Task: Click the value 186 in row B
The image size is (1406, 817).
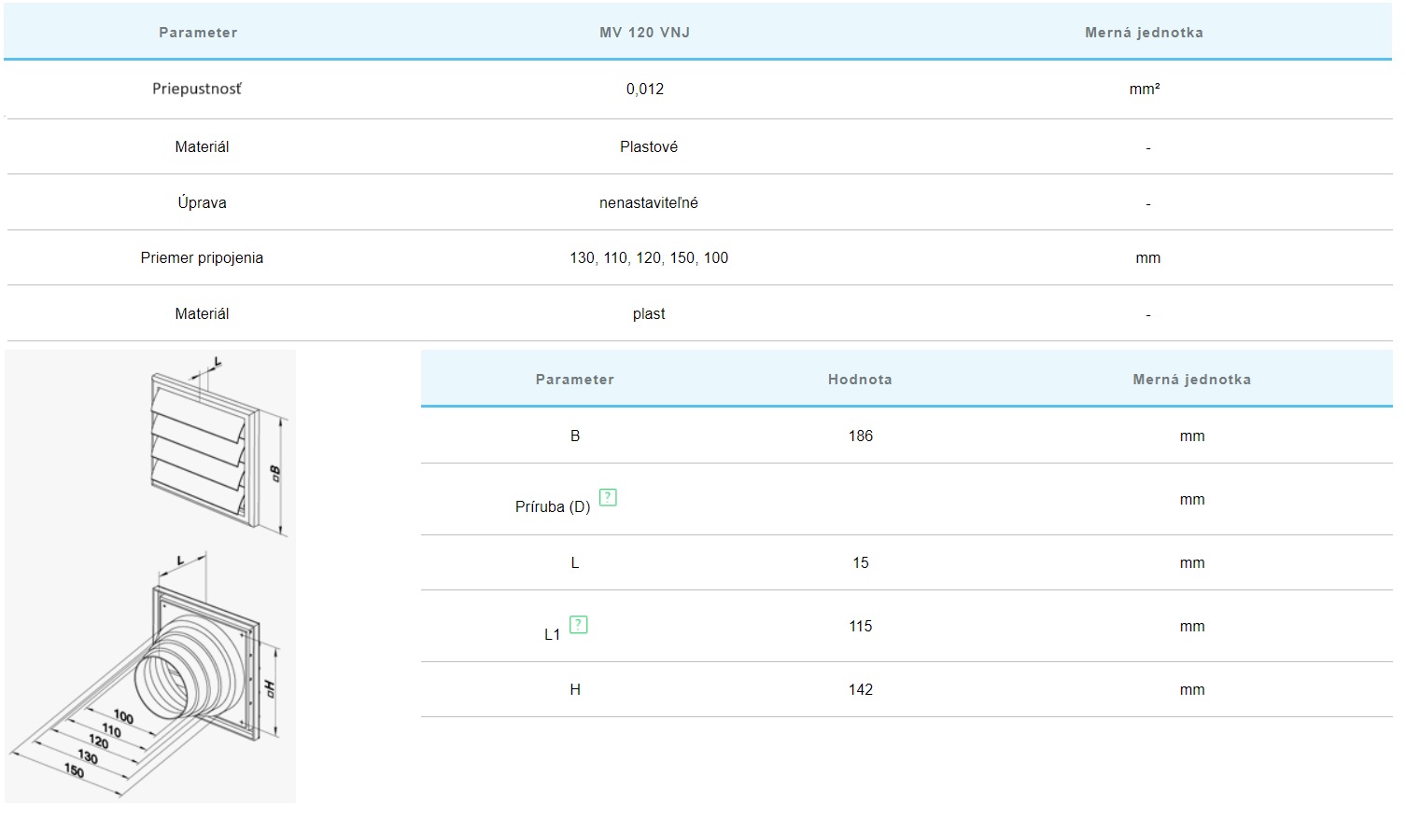Action: [x=861, y=436]
